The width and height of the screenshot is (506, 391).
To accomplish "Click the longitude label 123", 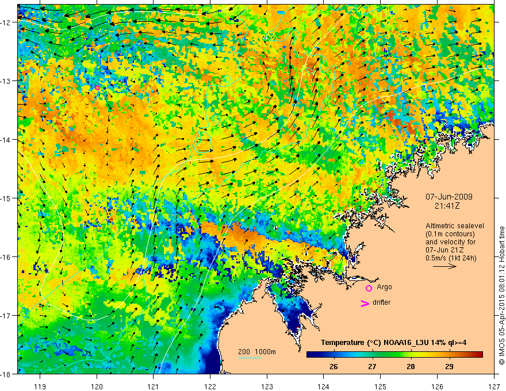I will 267,386.
